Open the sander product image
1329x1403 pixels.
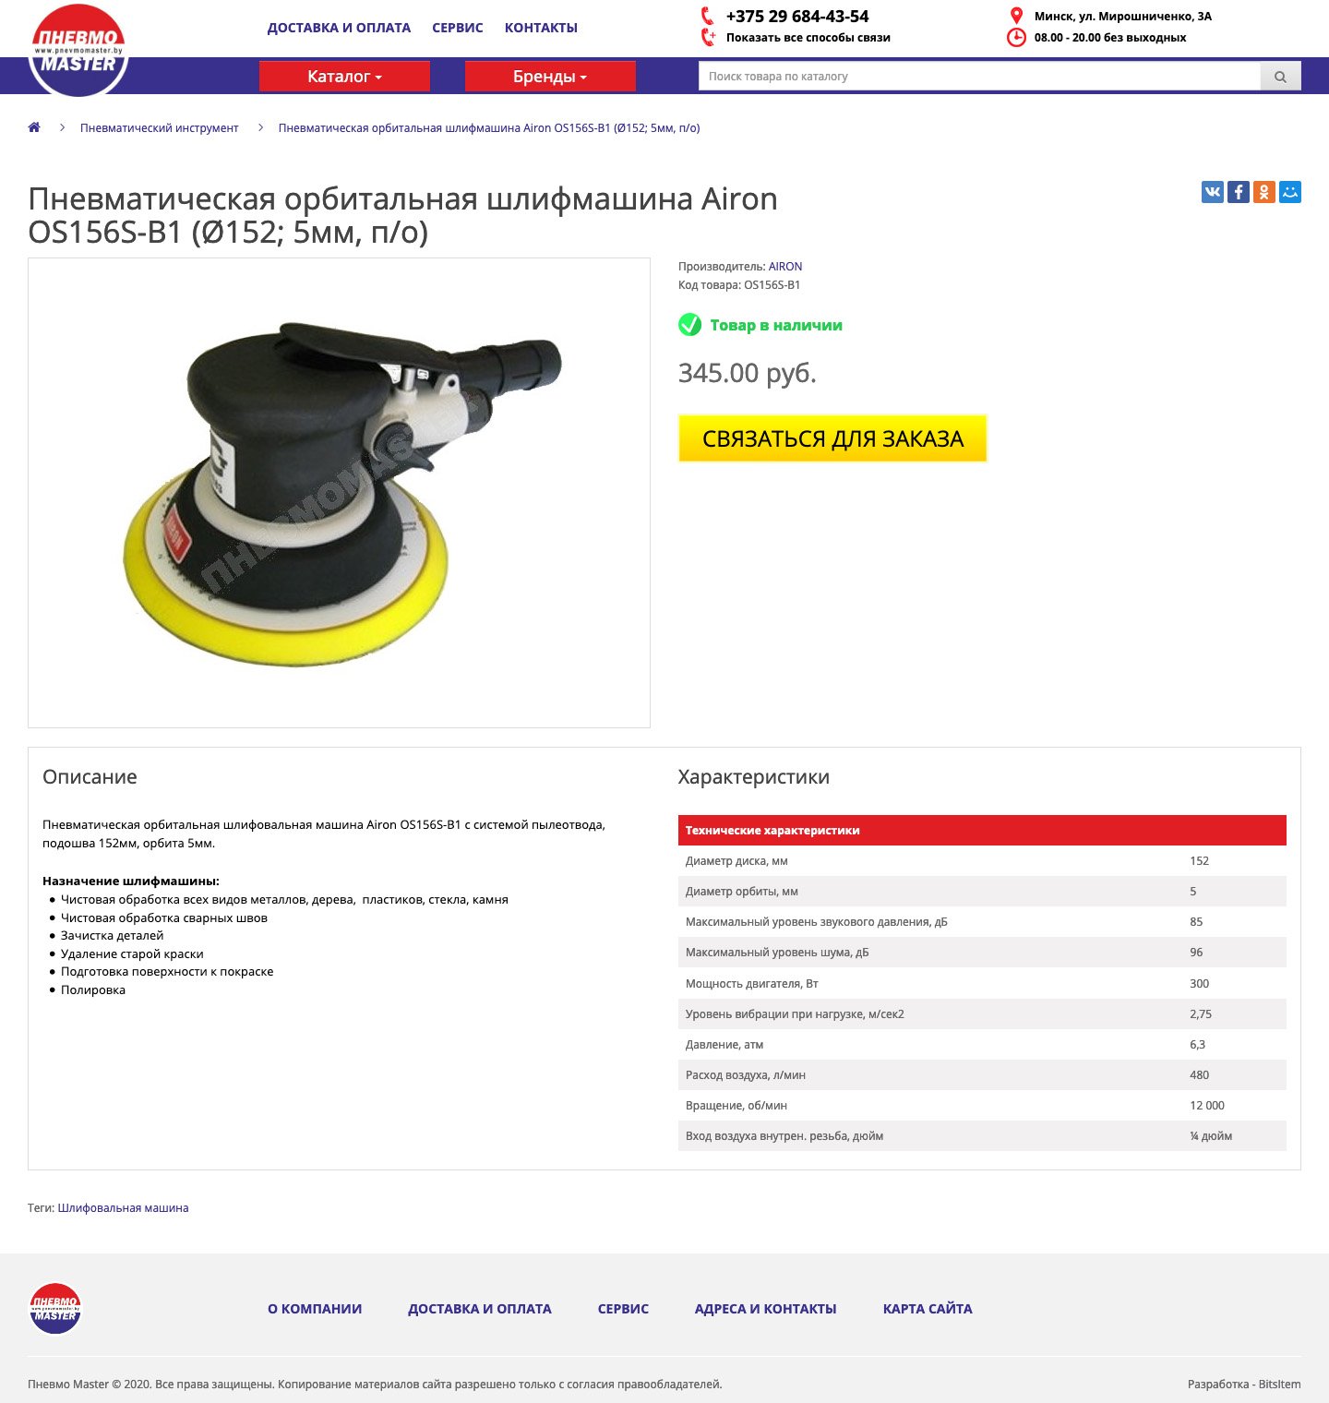(339, 493)
